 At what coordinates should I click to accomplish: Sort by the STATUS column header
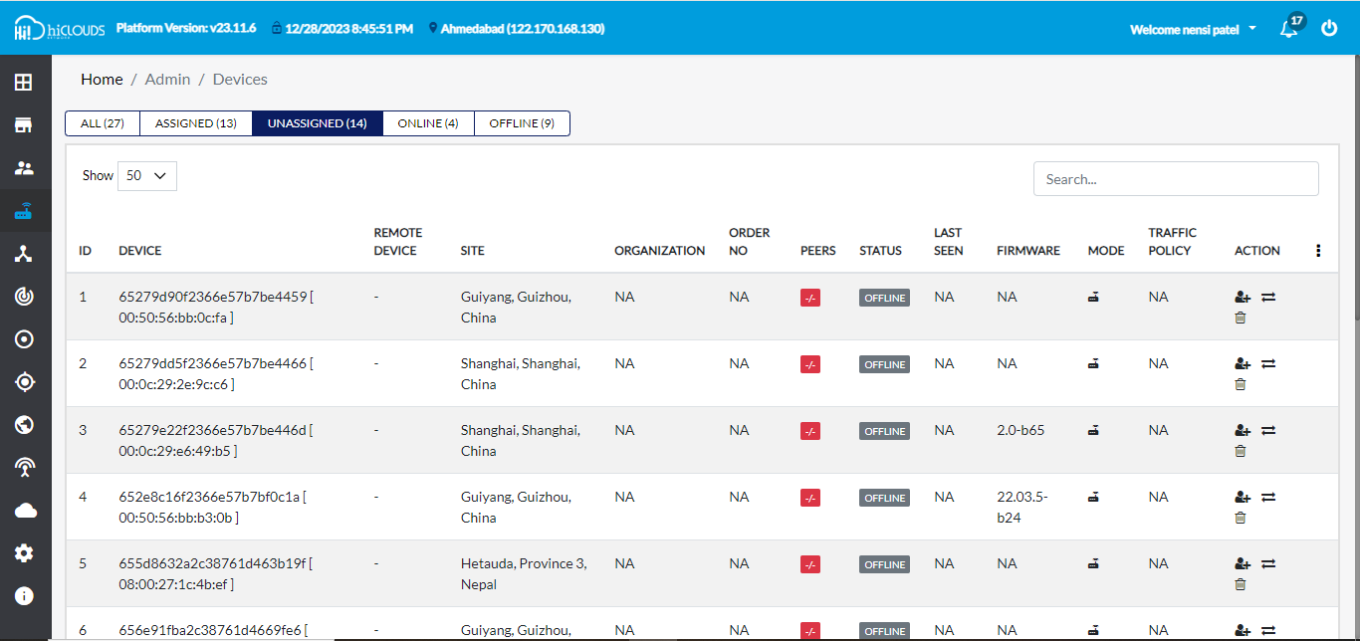pyautogui.click(x=880, y=251)
